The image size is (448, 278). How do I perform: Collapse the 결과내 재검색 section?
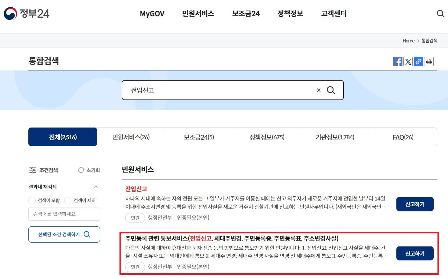(95, 187)
